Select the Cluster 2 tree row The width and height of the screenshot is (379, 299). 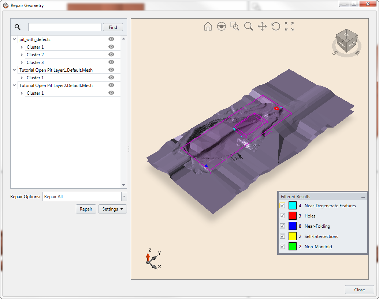coord(63,55)
